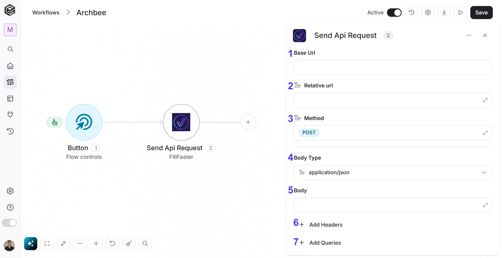502x258 pixels.
Task: Open the help question mark icon
Action: point(10,207)
